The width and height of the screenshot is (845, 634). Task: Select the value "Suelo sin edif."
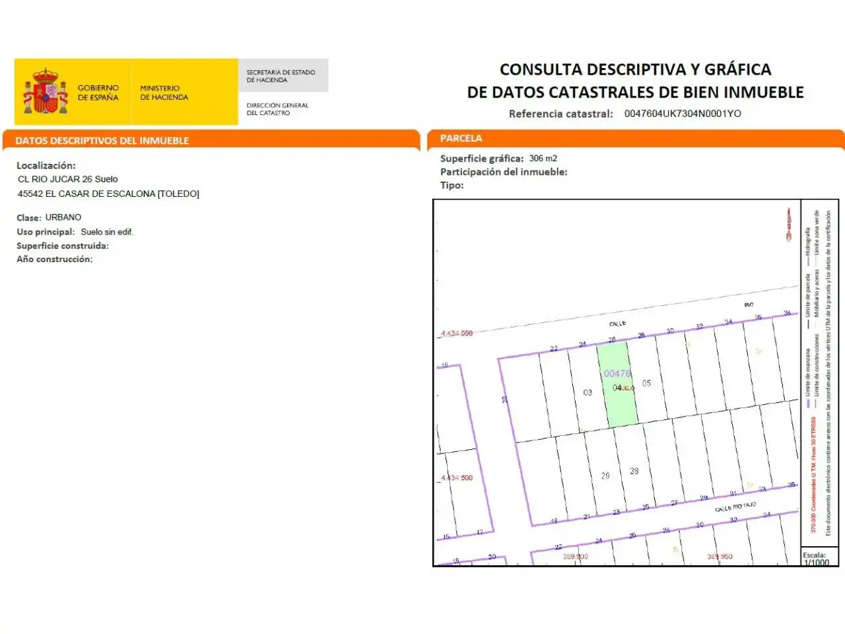(x=107, y=232)
